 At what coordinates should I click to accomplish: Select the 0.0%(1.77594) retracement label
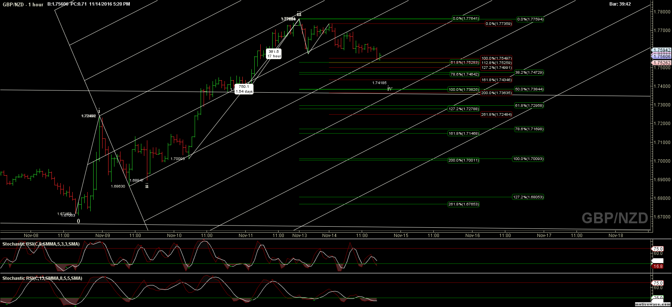[530, 19]
